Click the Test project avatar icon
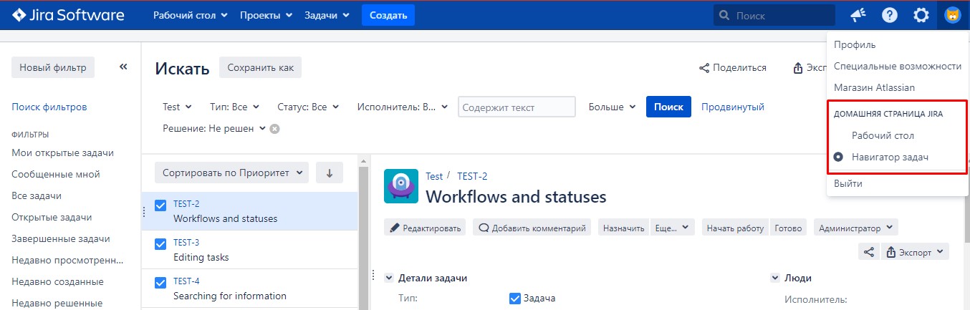Image resolution: width=970 pixels, height=310 pixels. pyautogui.click(x=401, y=186)
